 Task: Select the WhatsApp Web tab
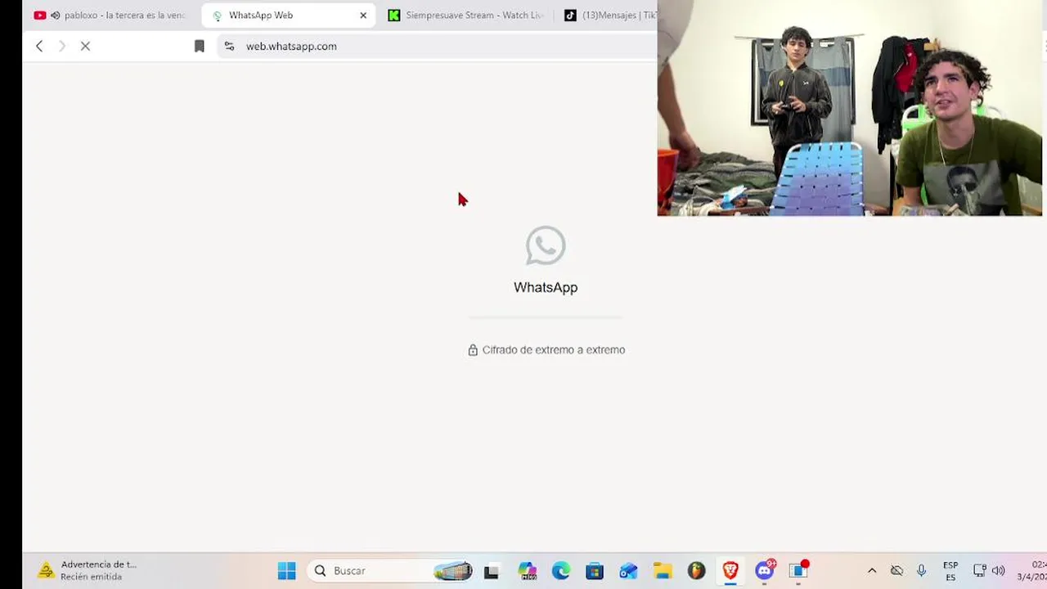289,16
